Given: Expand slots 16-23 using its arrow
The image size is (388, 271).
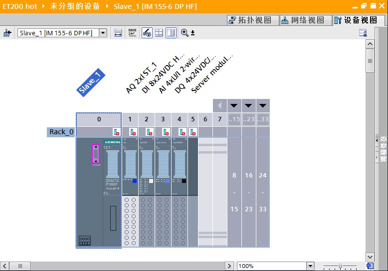Looking at the screenshot, I should [248, 105].
